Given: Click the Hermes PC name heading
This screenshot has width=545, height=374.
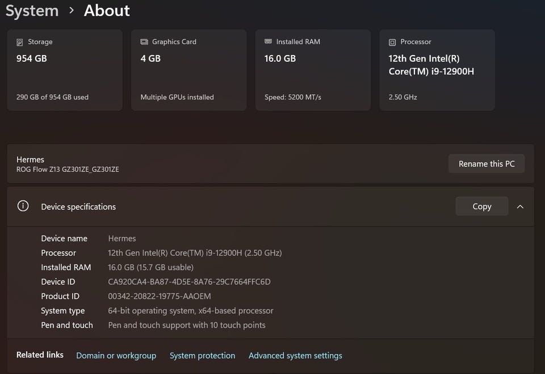Looking at the screenshot, I should [30, 159].
